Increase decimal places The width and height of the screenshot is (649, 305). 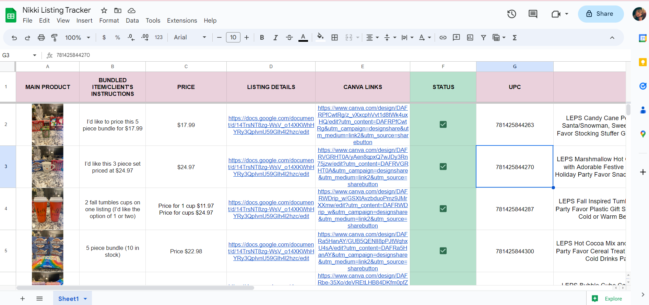coord(145,38)
